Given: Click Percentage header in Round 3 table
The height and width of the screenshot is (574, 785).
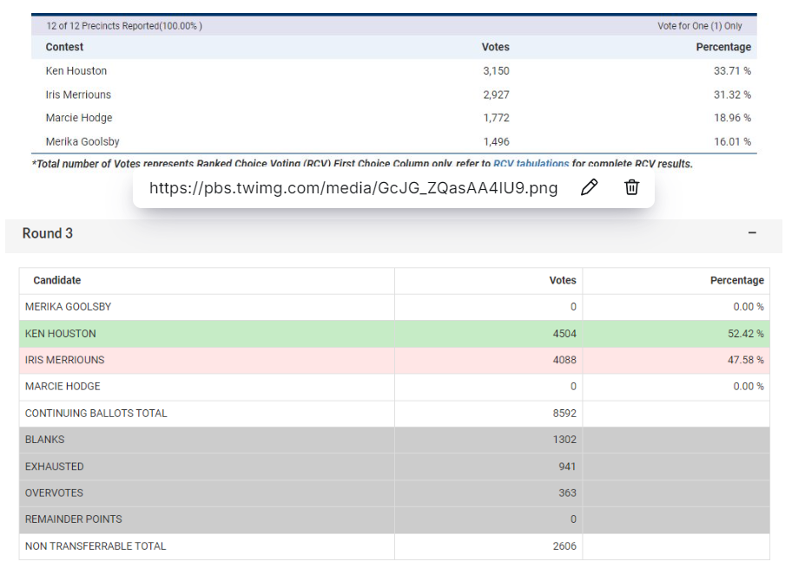Looking at the screenshot, I should pyautogui.click(x=736, y=280).
